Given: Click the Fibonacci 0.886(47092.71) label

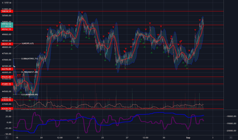Looking at the screenshot, I should (x=30, y=59).
